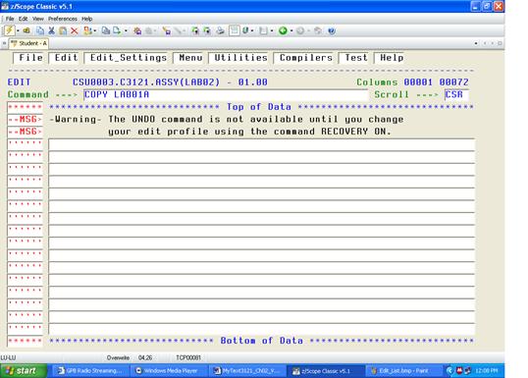Select the Student - A session tab

tap(29, 43)
